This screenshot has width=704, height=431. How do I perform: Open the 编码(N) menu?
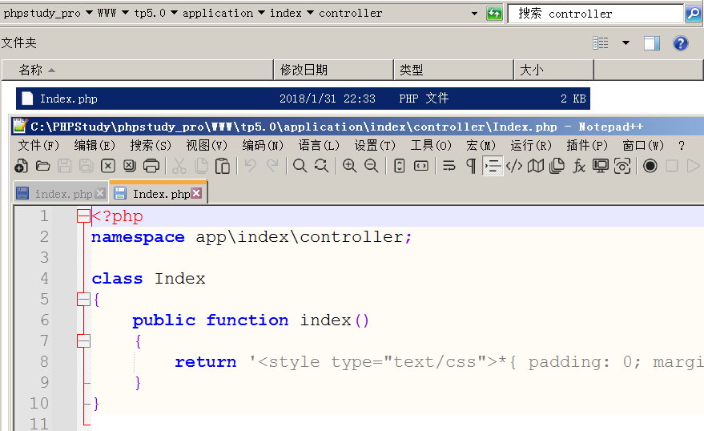263,146
